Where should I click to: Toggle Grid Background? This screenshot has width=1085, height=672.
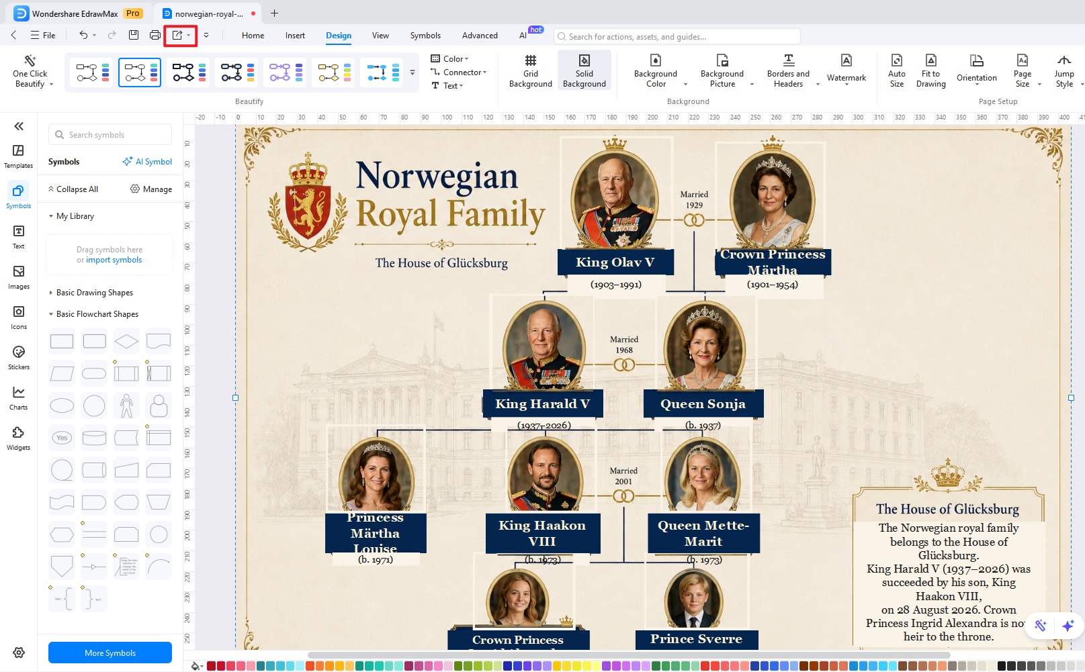coord(531,70)
